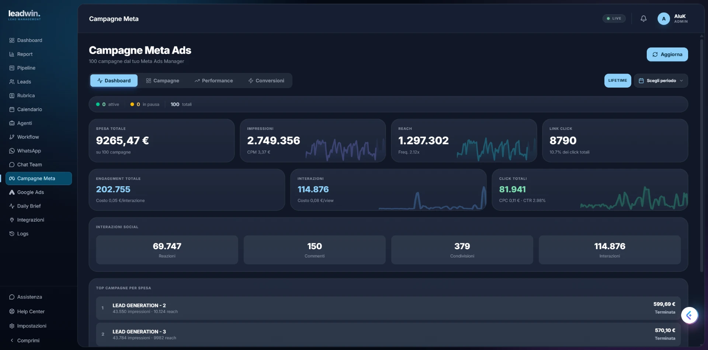The image size is (708, 350).
Task: Click the LIVE status indicator
Action: pos(614,18)
